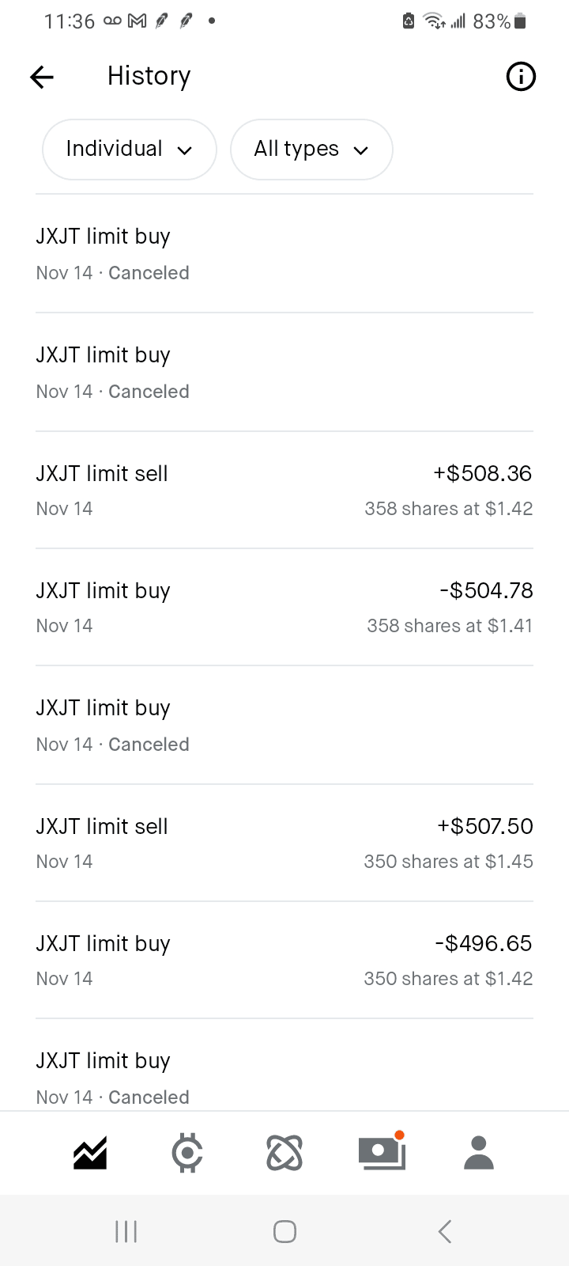This screenshot has width=569, height=1266.
Task: View JXJT limit buy of -$496.65
Action: click(x=284, y=960)
